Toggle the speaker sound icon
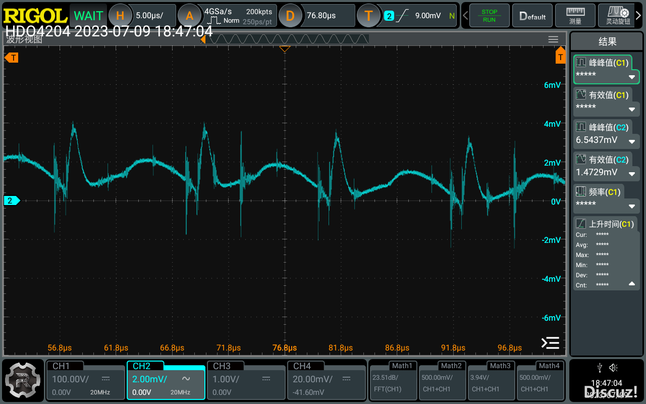 [x=614, y=367]
